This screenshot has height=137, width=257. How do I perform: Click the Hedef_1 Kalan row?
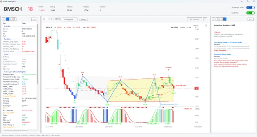(20, 87)
